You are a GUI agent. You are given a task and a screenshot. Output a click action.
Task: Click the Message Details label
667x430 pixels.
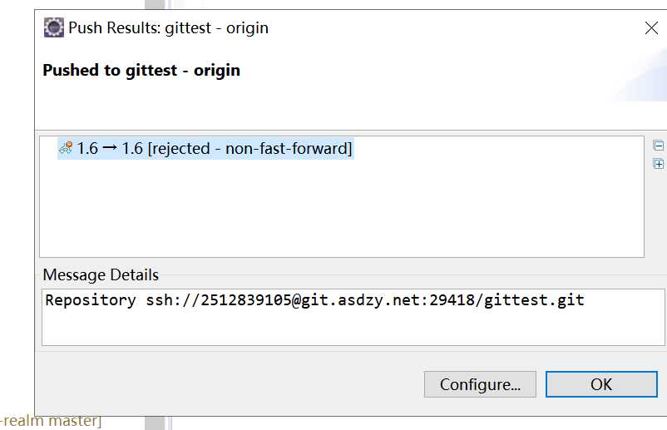101,274
